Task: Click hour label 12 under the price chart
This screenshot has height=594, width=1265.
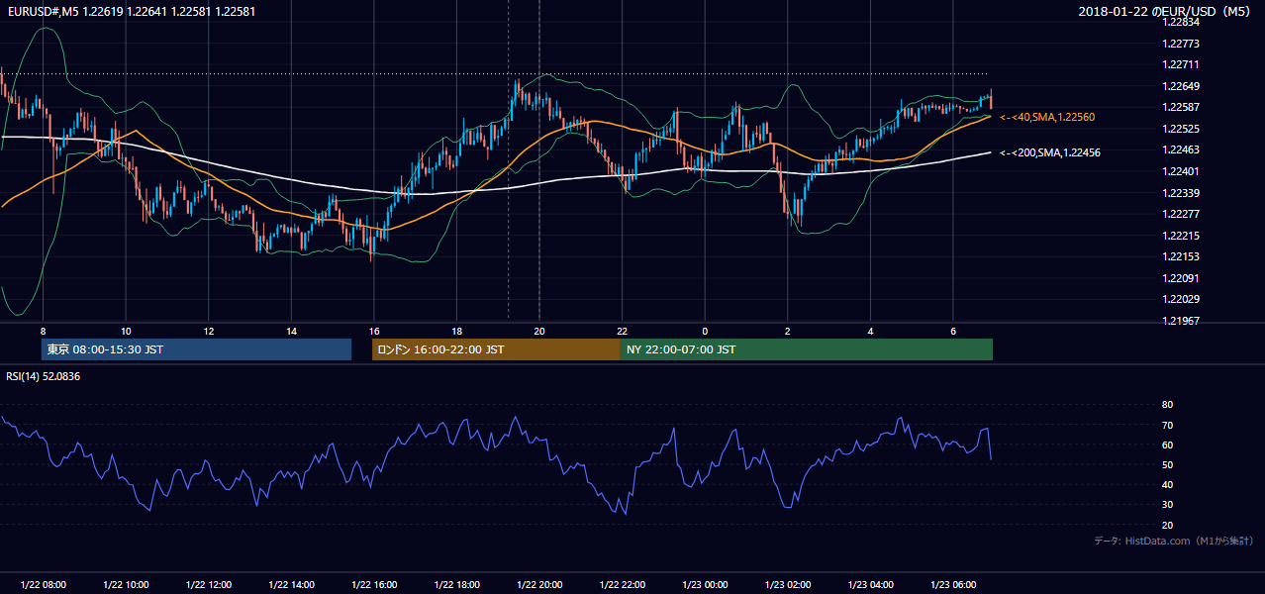Action: 208,331
